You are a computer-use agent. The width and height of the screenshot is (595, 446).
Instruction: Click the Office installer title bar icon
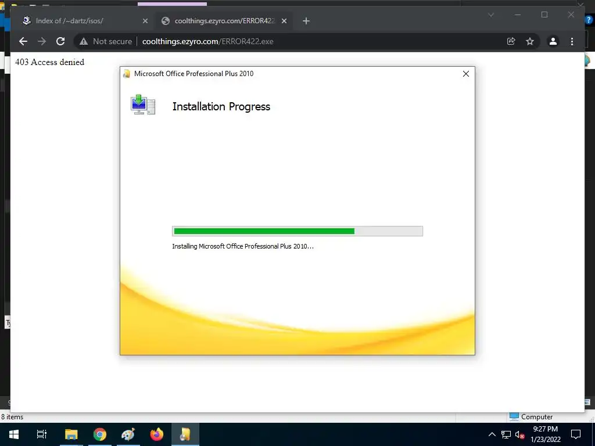click(x=127, y=74)
